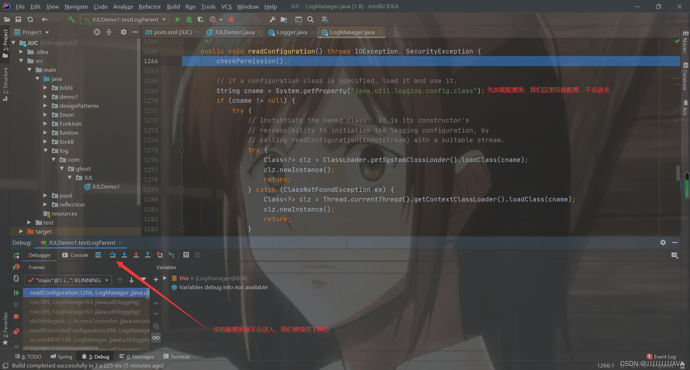Click Collapse All icon in Project panel
The height and width of the screenshot is (370, 690).
[x=109, y=32]
